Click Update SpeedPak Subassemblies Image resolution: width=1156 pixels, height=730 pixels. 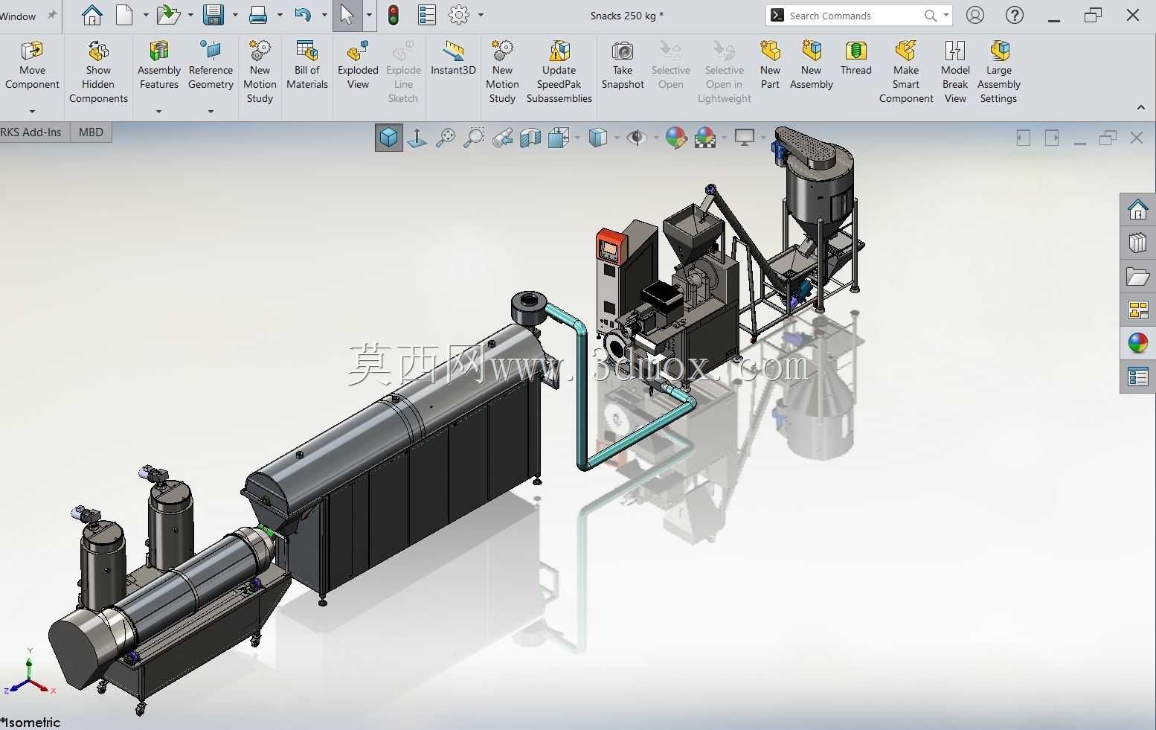559,71
